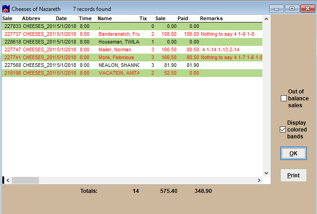Viewport: 317px width, 214px height.
Task: Click the app icon in title bar
Action: coord(6,9)
